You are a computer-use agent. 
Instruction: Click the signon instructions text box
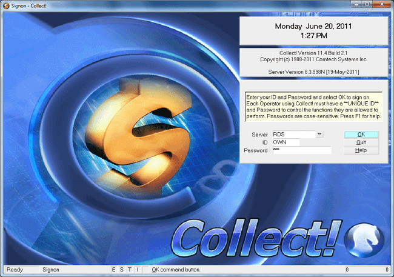tap(313, 107)
